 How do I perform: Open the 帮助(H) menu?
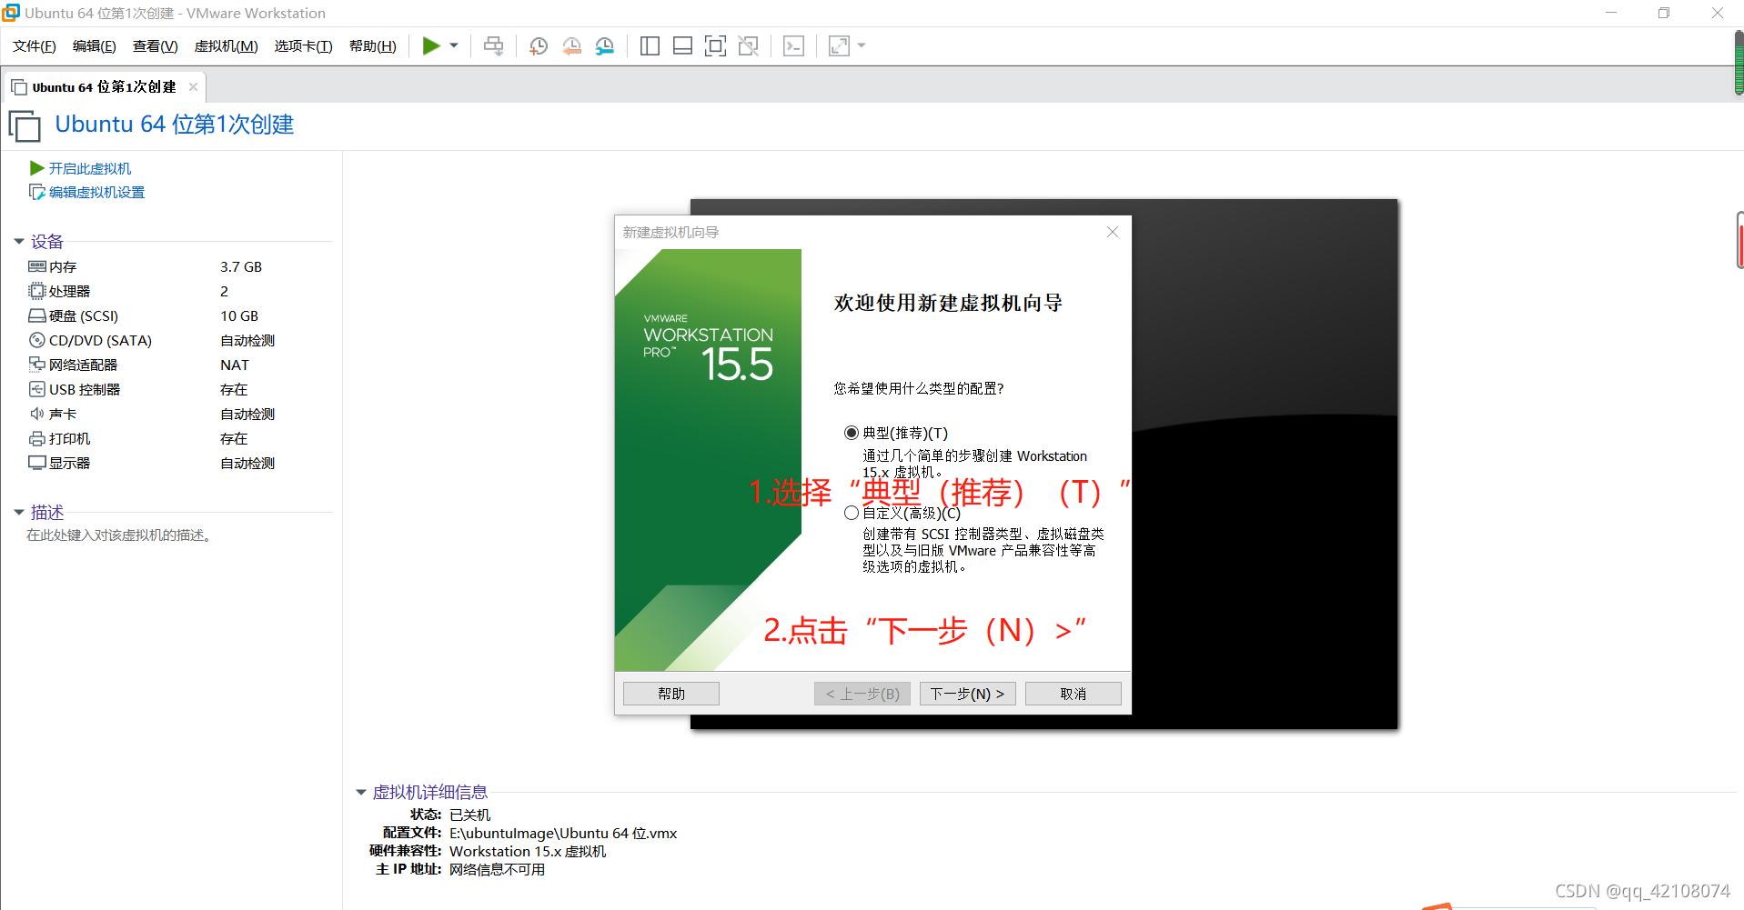click(373, 46)
